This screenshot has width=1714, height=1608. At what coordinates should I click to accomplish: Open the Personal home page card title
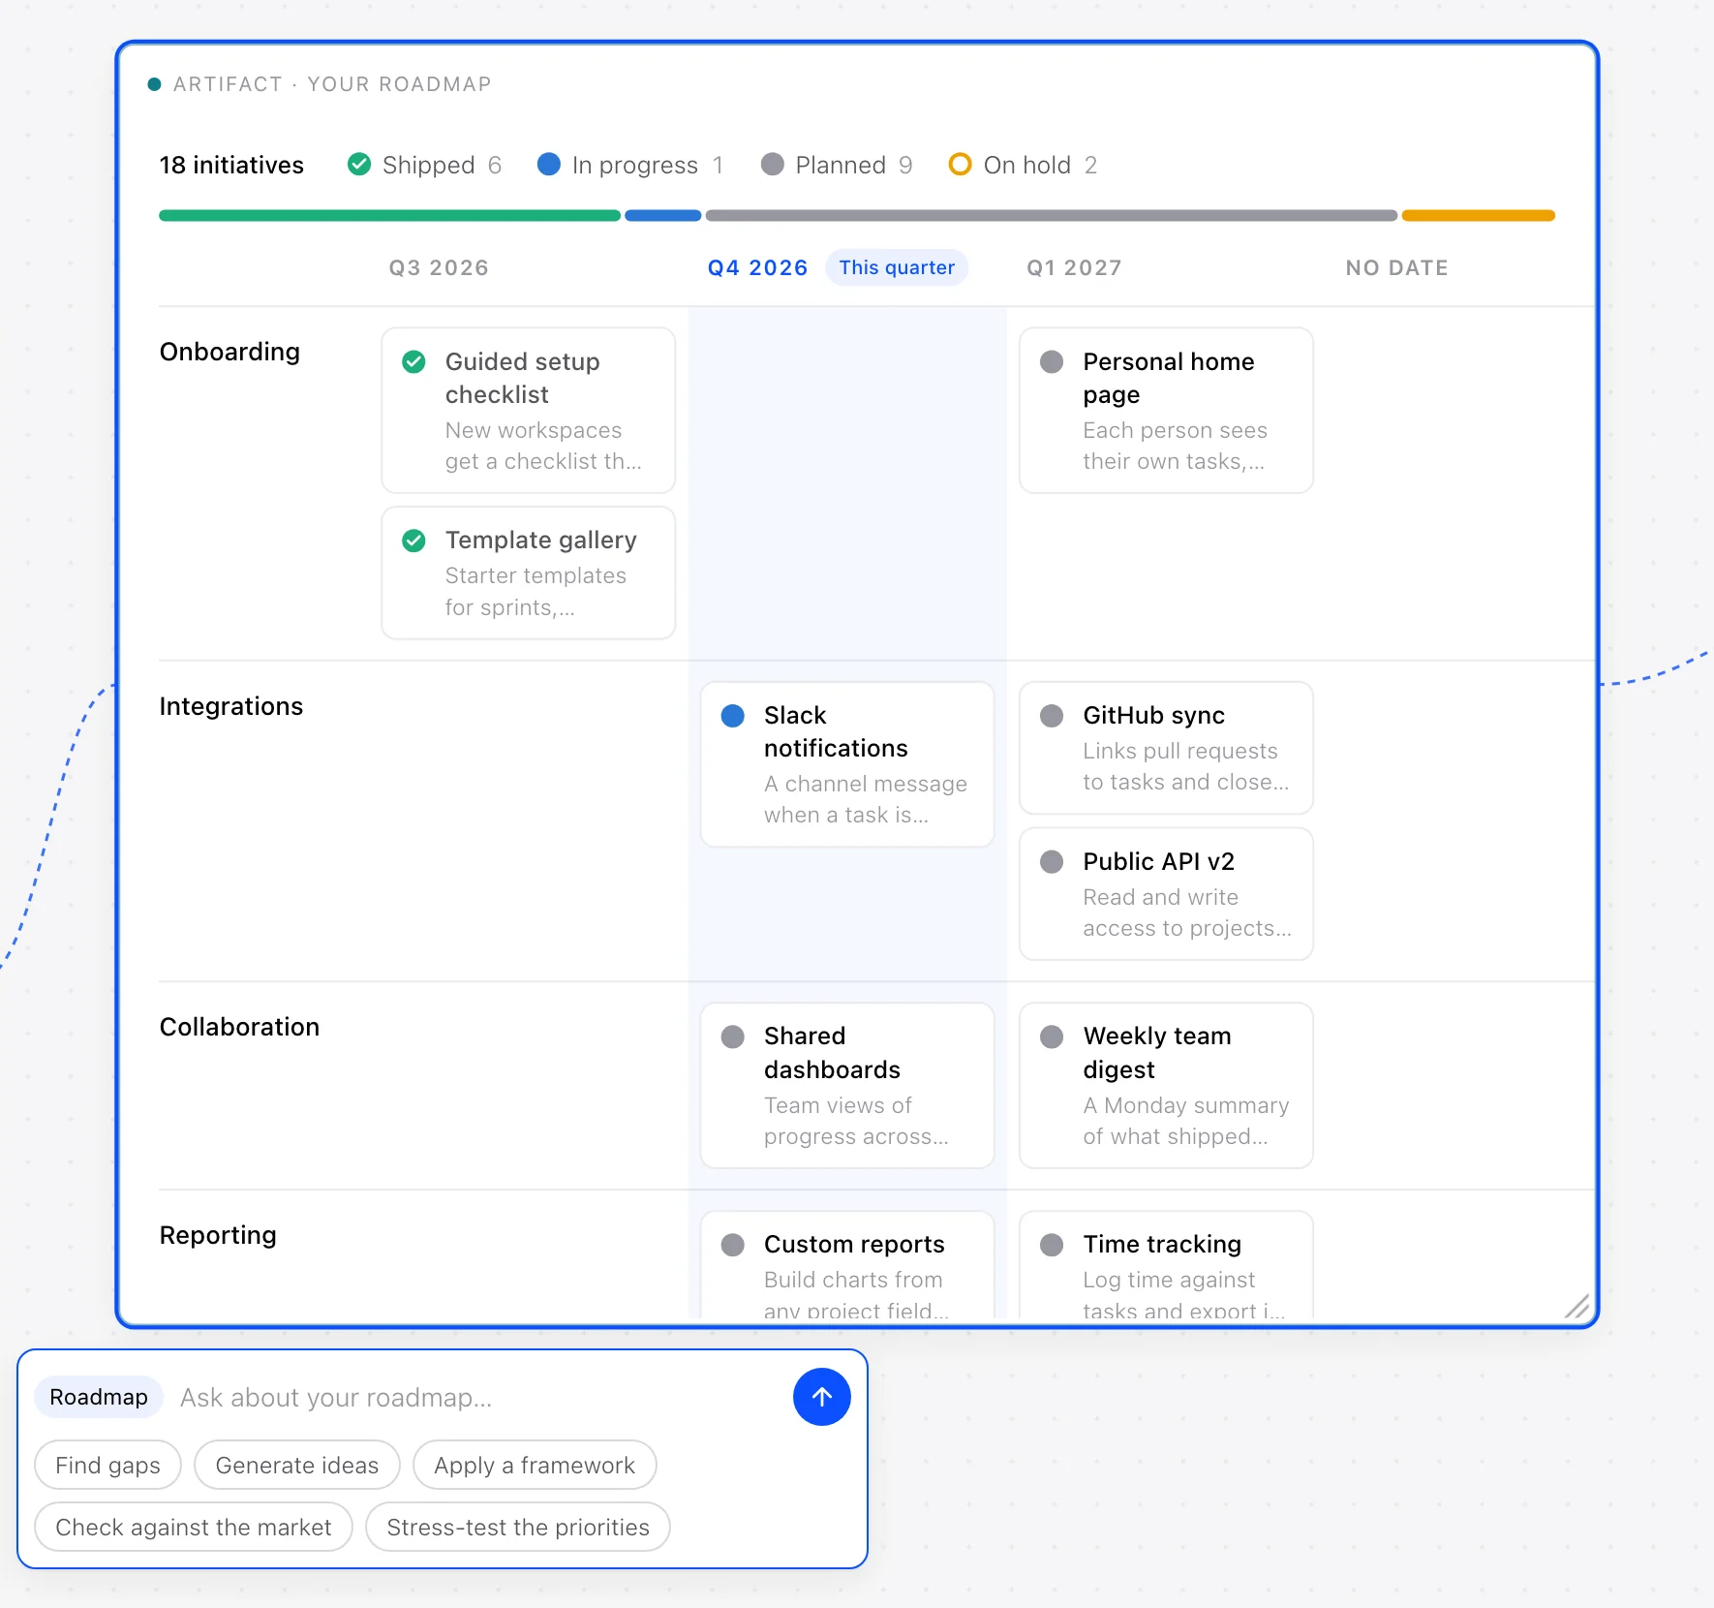tap(1168, 378)
